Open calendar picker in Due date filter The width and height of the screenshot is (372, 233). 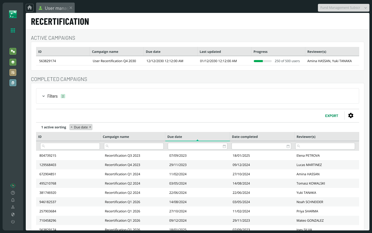tap(224, 146)
